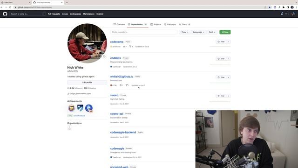The height and width of the screenshot is (168, 298).
Task: Open Codespaces in the header
Action: [75, 14]
